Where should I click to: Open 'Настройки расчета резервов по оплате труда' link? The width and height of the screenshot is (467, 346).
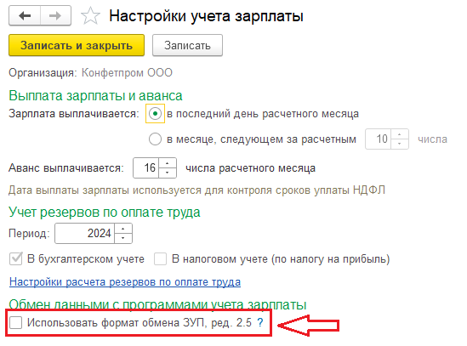click(x=125, y=281)
